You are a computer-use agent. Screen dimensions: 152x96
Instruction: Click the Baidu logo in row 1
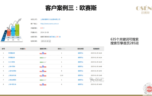tap(43, 53)
